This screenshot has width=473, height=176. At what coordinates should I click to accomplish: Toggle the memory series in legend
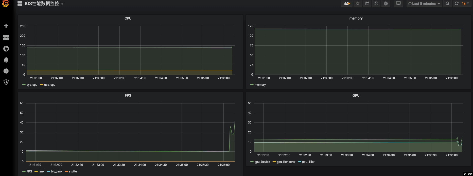click(x=260, y=85)
